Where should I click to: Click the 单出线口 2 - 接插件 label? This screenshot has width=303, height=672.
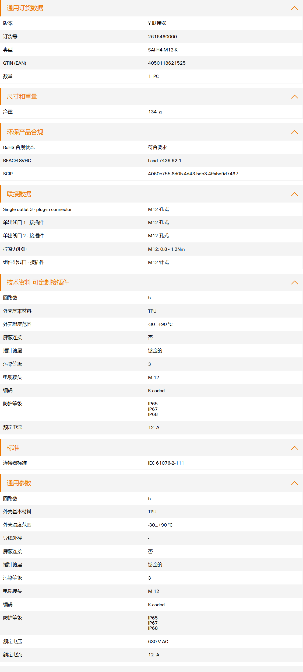point(23,236)
